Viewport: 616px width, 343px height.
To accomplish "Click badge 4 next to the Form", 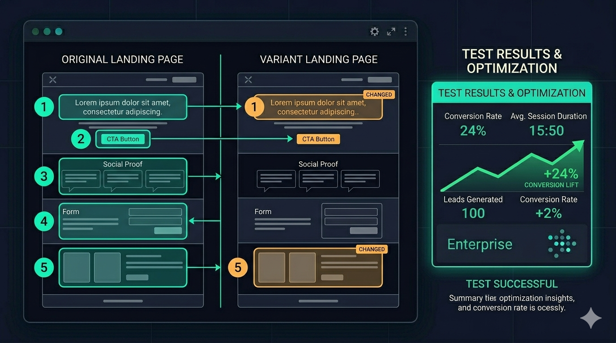I will point(44,221).
